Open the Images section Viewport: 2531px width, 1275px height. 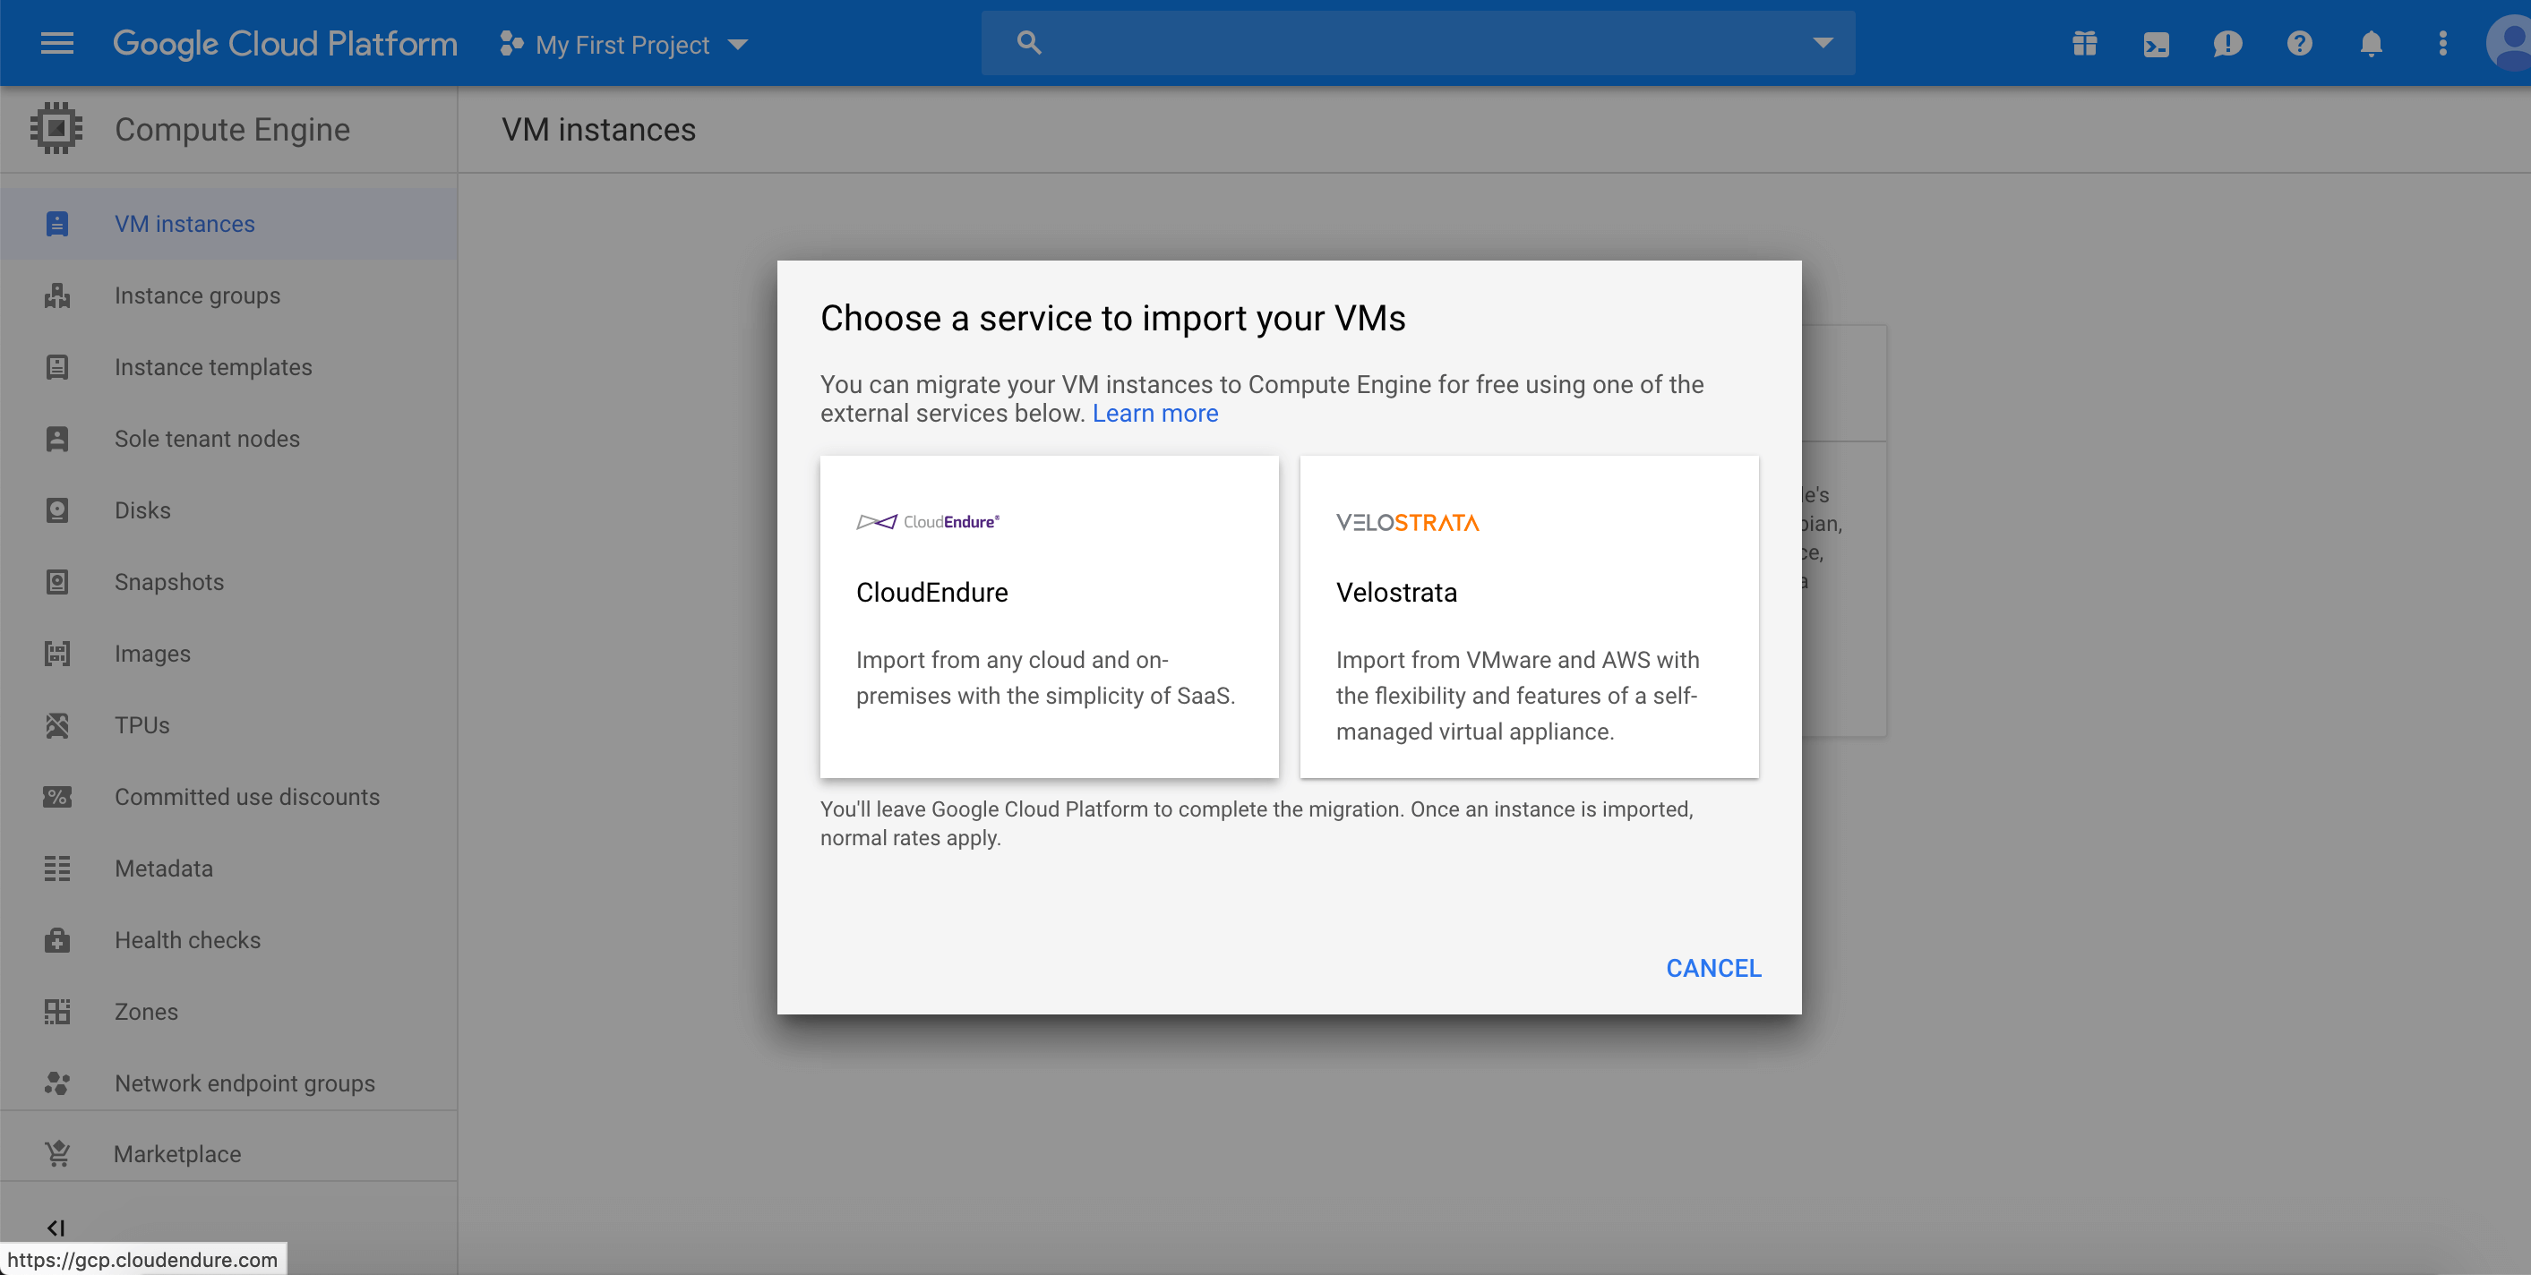point(228,655)
